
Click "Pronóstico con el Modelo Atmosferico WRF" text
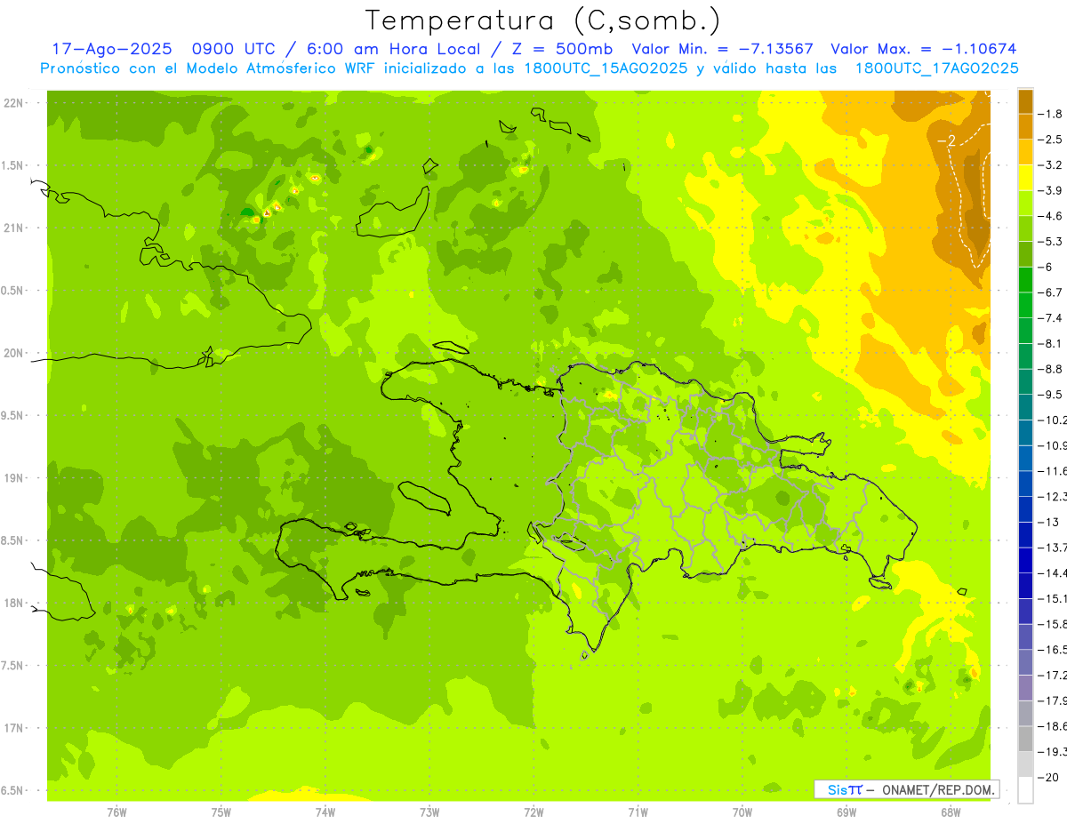click(208, 68)
